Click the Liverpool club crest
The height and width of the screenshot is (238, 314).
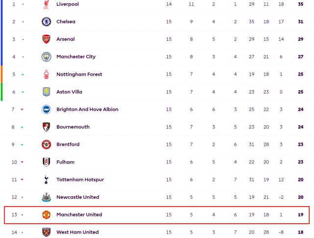(46, 4)
